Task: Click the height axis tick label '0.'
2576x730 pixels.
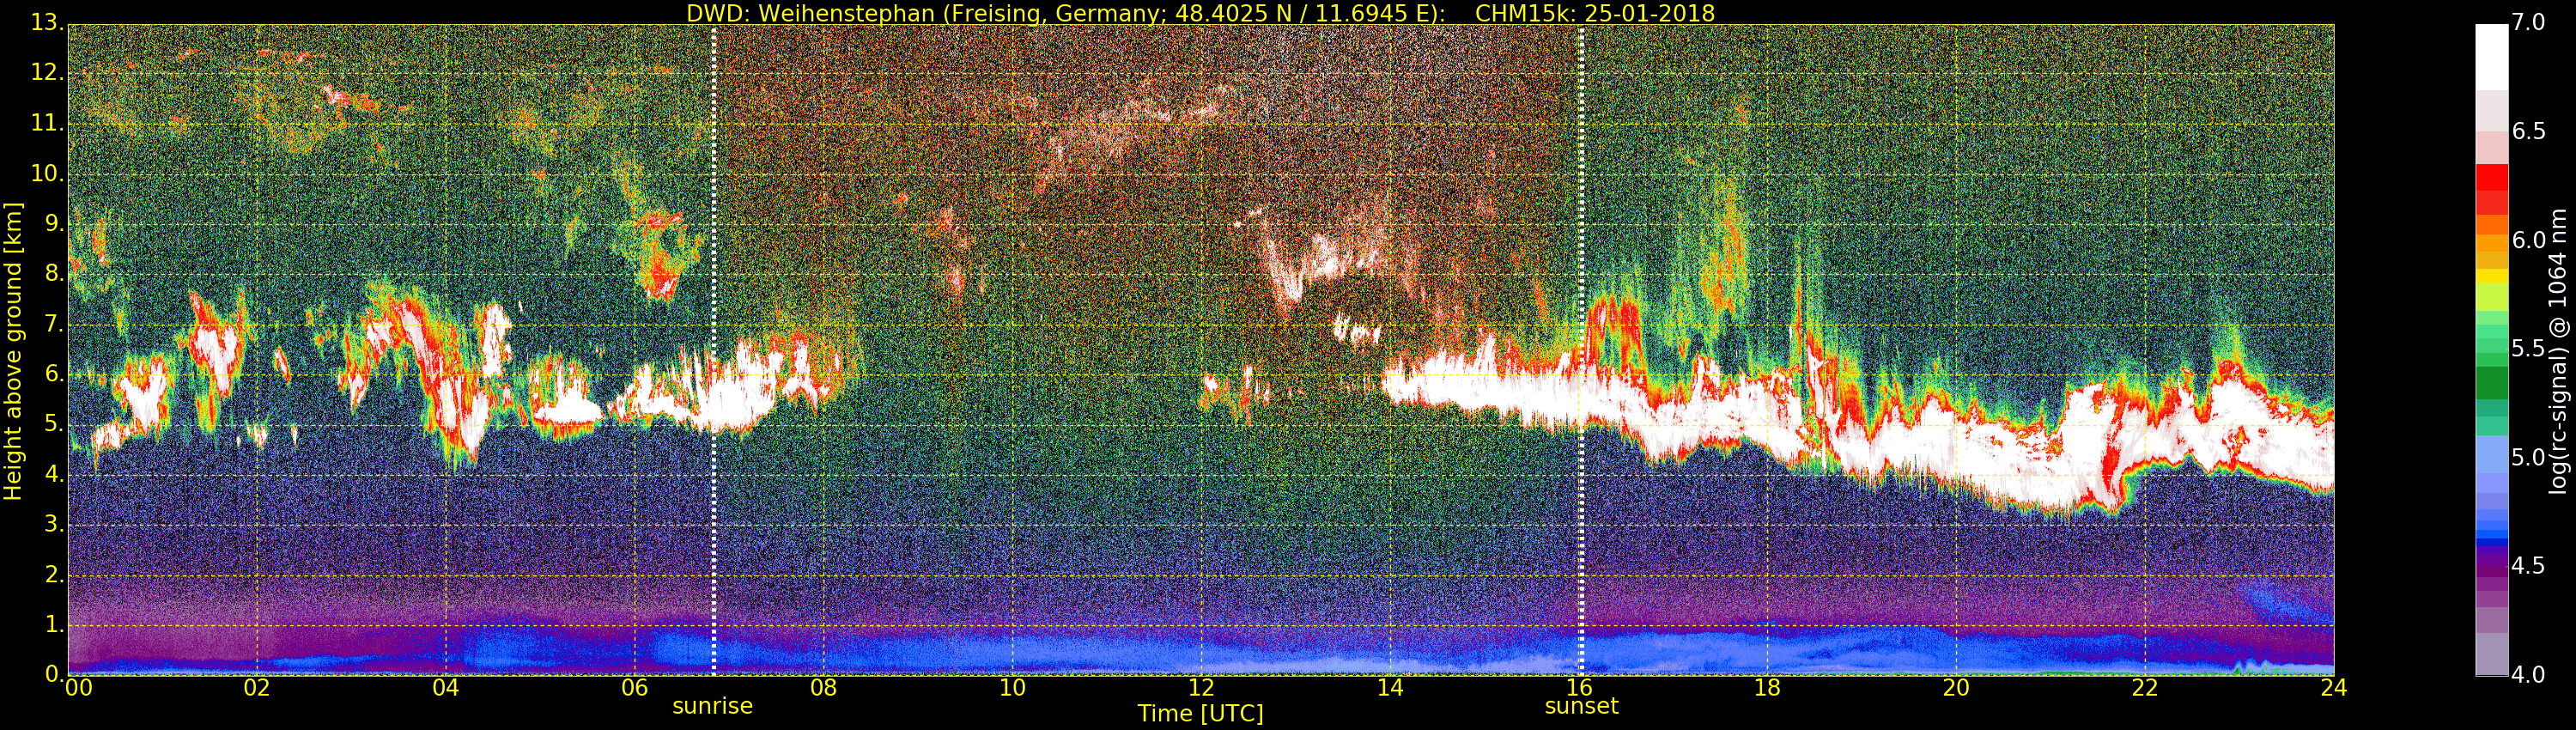Action: point(53,674)
